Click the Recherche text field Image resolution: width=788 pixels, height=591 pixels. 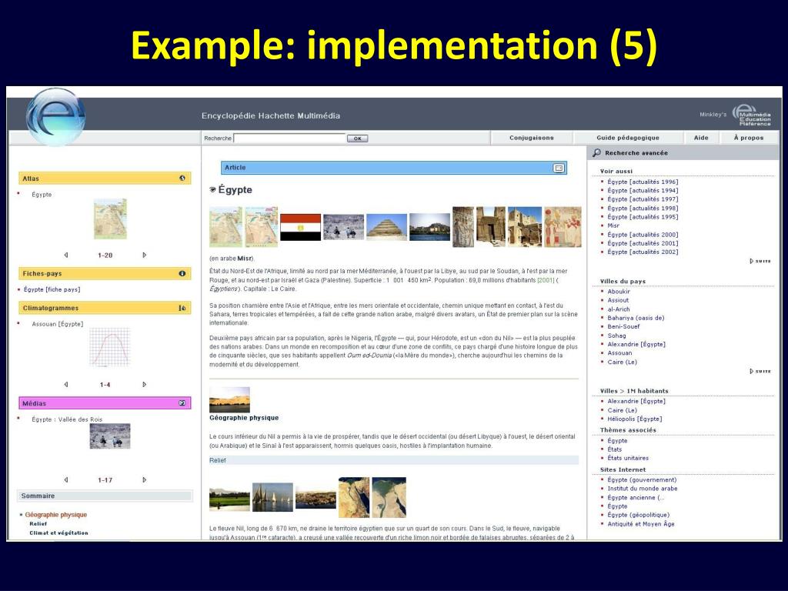click(289, 139)
